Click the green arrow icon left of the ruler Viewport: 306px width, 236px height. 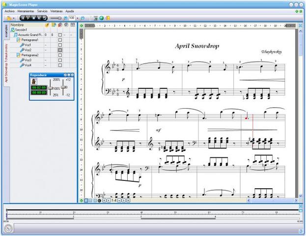tap(82, 26)
